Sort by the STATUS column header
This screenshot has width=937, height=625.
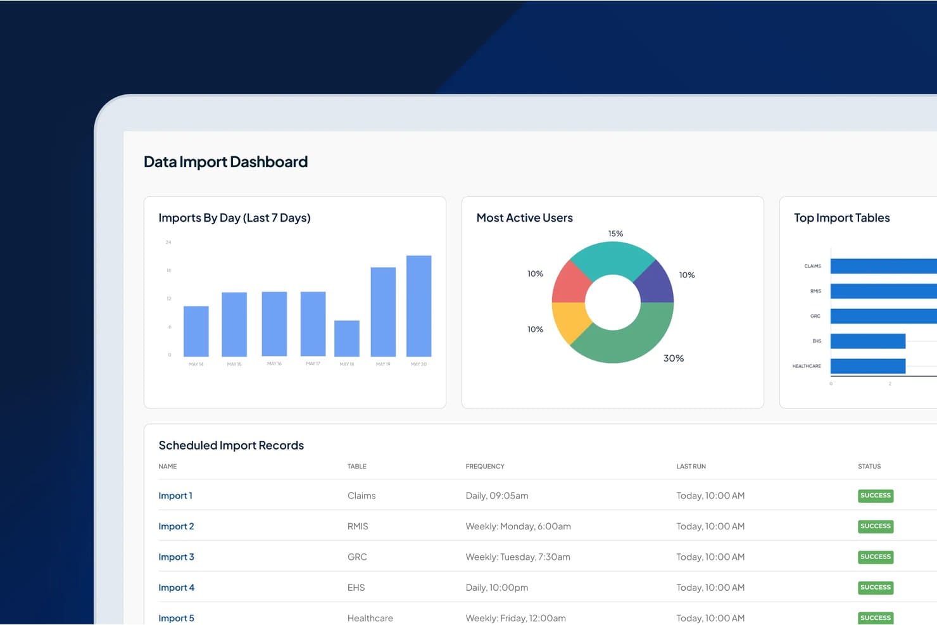tap(869, 467)
